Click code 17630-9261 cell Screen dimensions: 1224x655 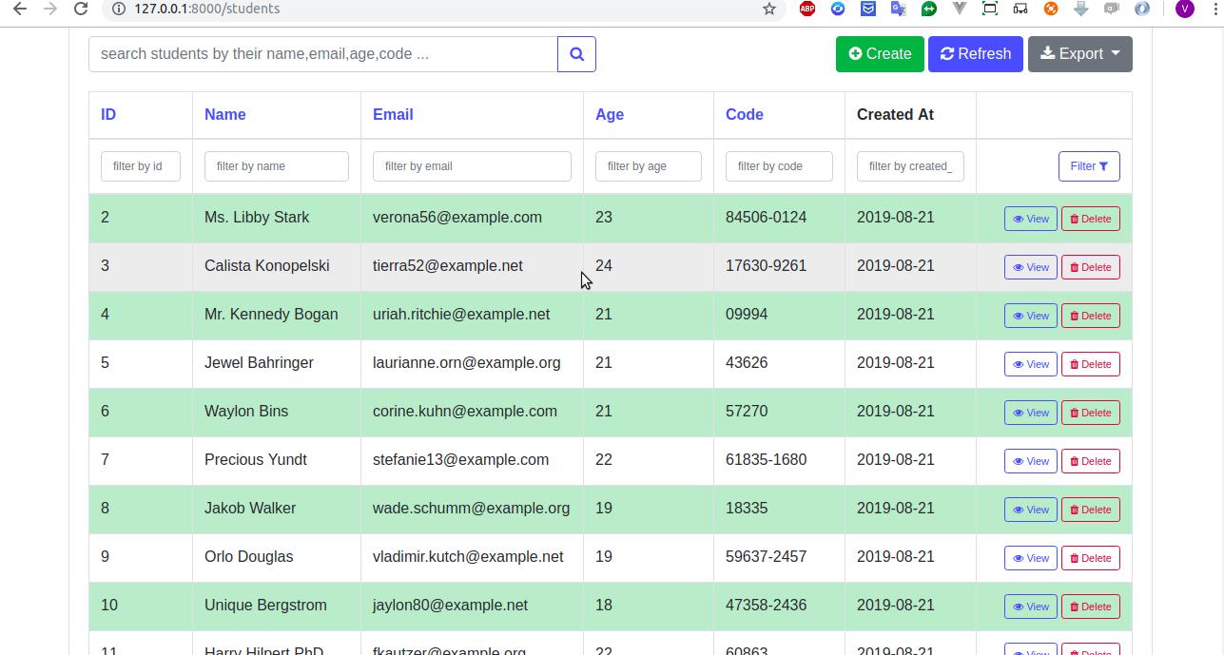(766, 266)
